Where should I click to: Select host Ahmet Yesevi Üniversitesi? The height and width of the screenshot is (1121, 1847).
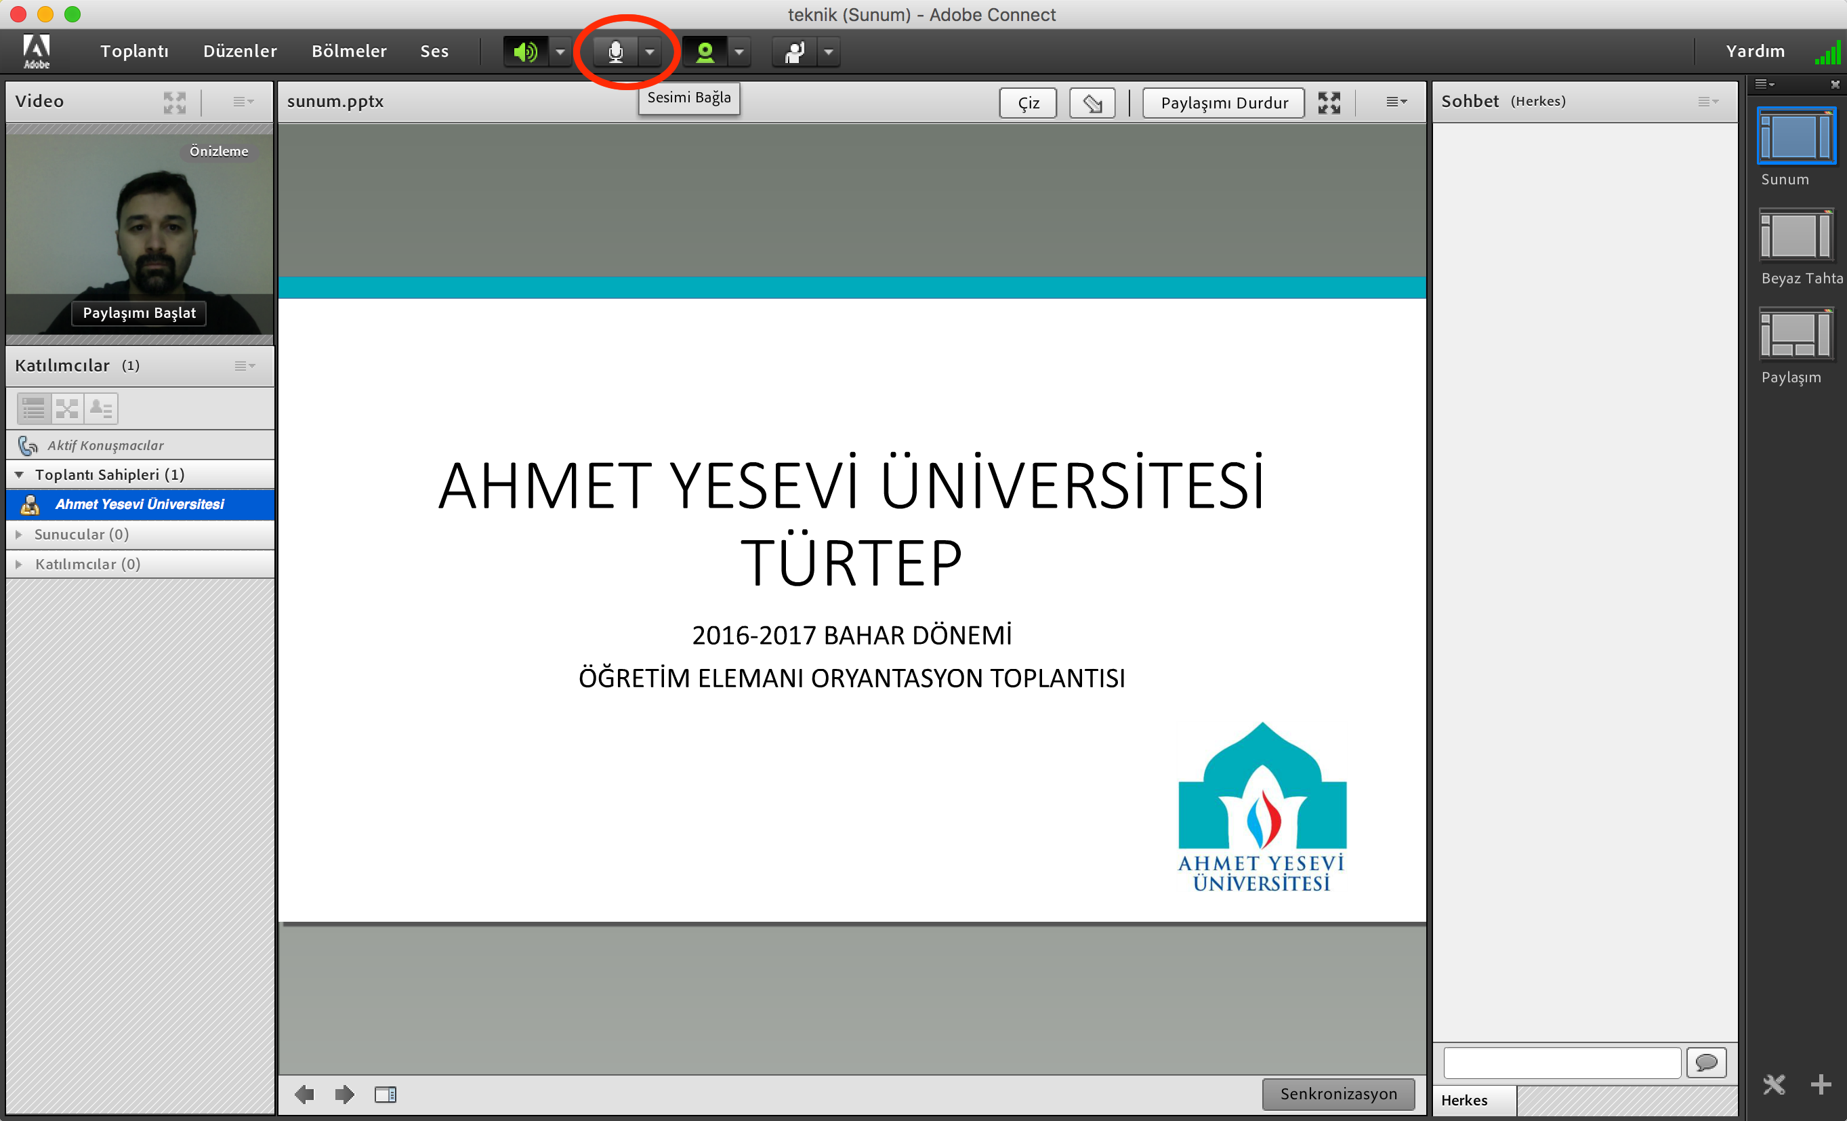tap(140, 505)
